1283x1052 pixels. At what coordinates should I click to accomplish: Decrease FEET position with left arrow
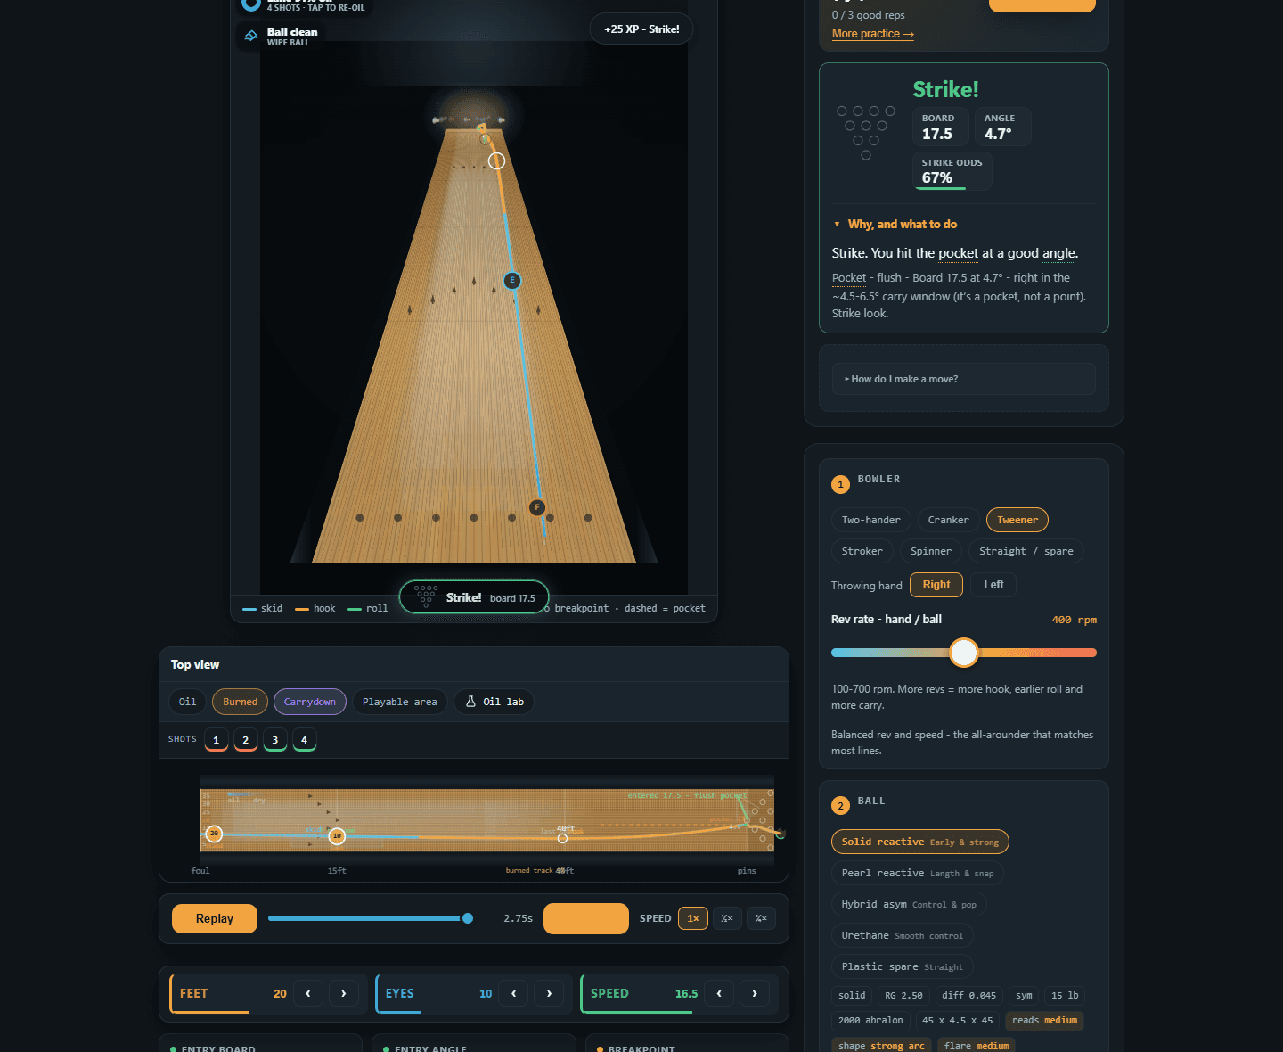pyautogui.click(x=308, y=993)
